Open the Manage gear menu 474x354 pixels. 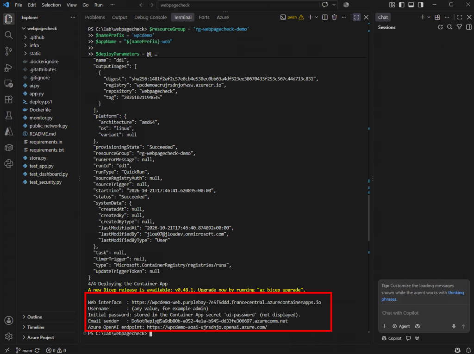click(8, 336)
